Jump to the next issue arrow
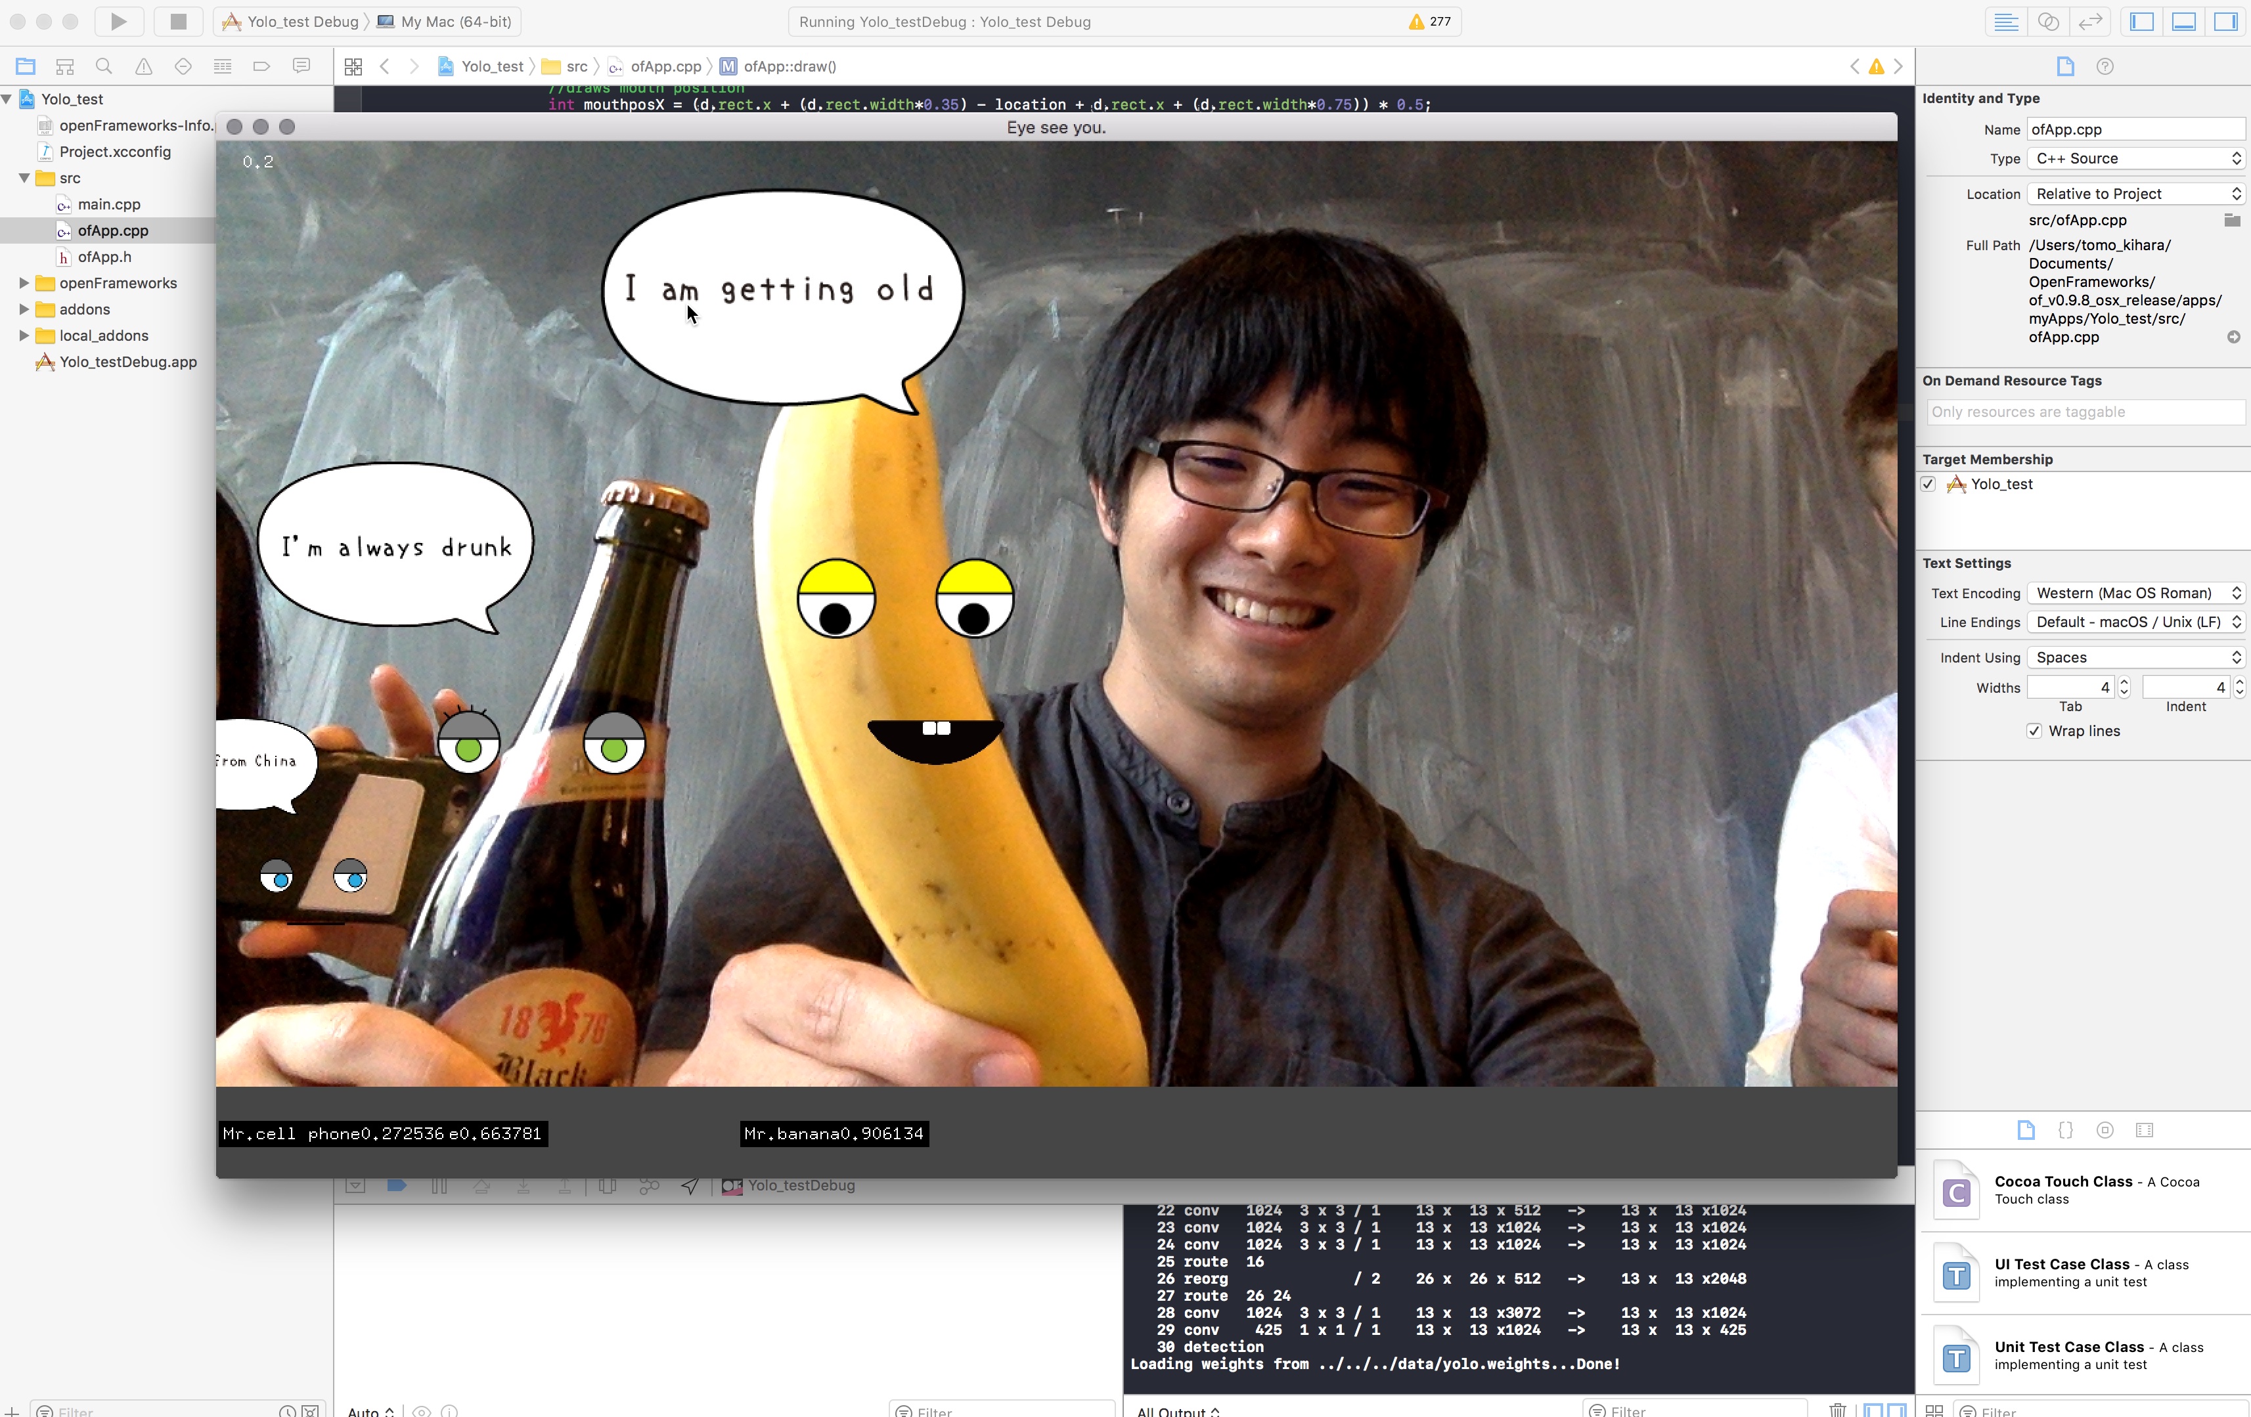 1898,66
